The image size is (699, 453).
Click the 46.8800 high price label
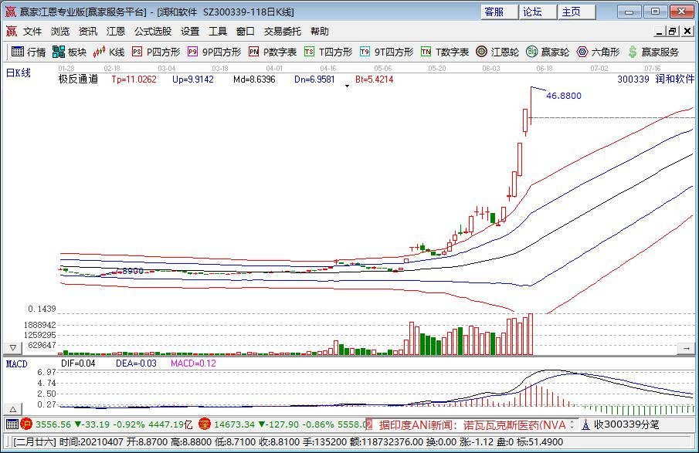(564, 96)
